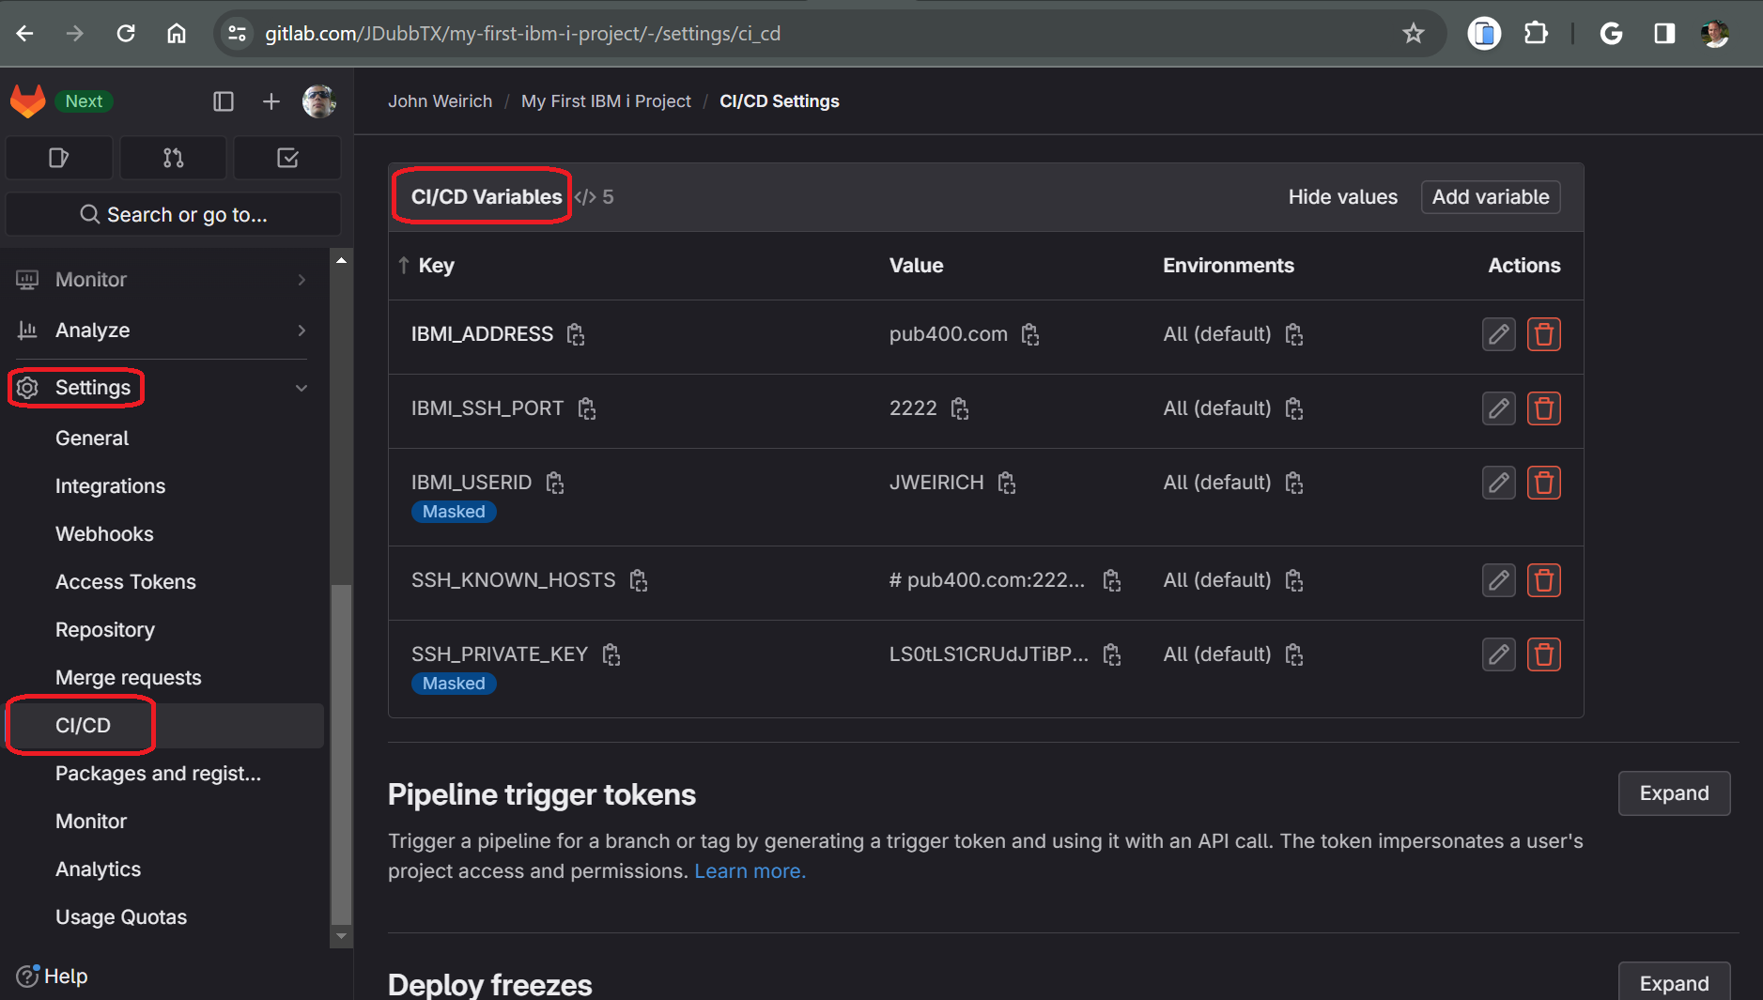
Task: Open Packages and registries settings
Action: point(158,774)
